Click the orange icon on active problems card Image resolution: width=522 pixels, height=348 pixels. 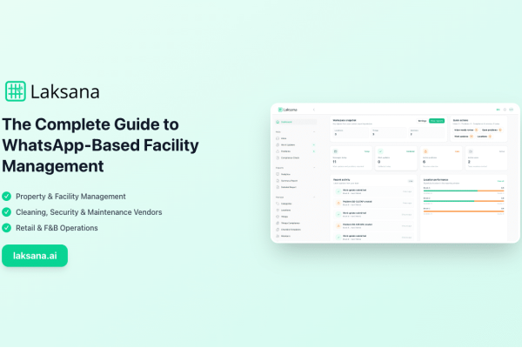tap(425, 151)
